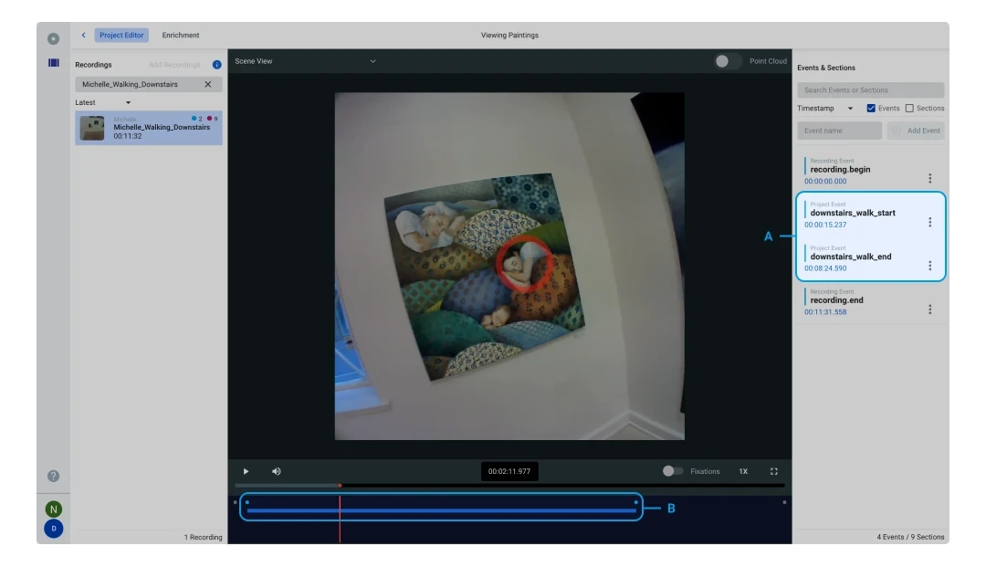
Task: Jump to timestamp 00:00:15.237
Action: point(825,225)
